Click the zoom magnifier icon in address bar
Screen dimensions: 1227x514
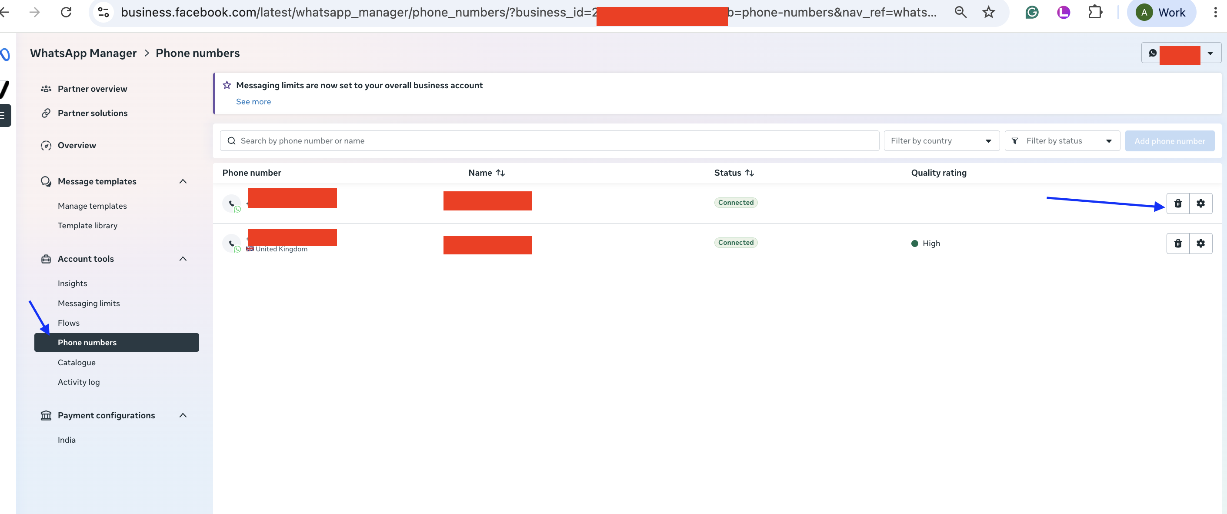tap(960, 12)
